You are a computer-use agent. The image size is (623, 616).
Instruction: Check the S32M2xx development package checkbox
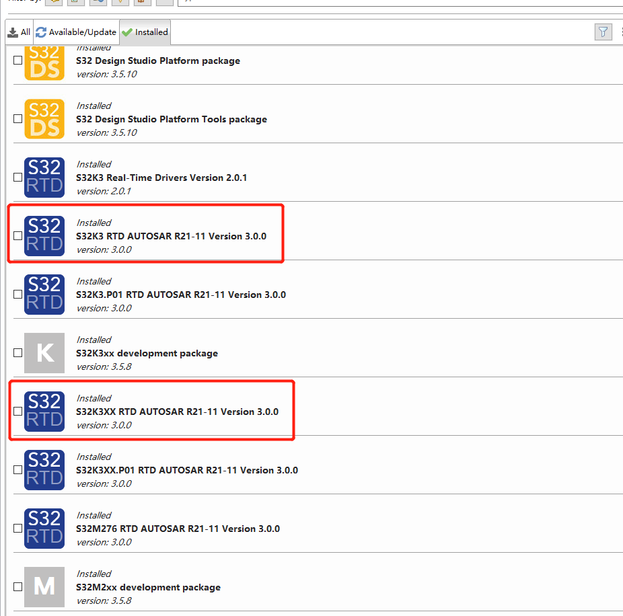[x=17, y=586]
